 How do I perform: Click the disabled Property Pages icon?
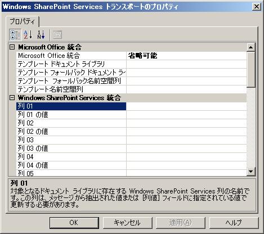pos(57,35)
